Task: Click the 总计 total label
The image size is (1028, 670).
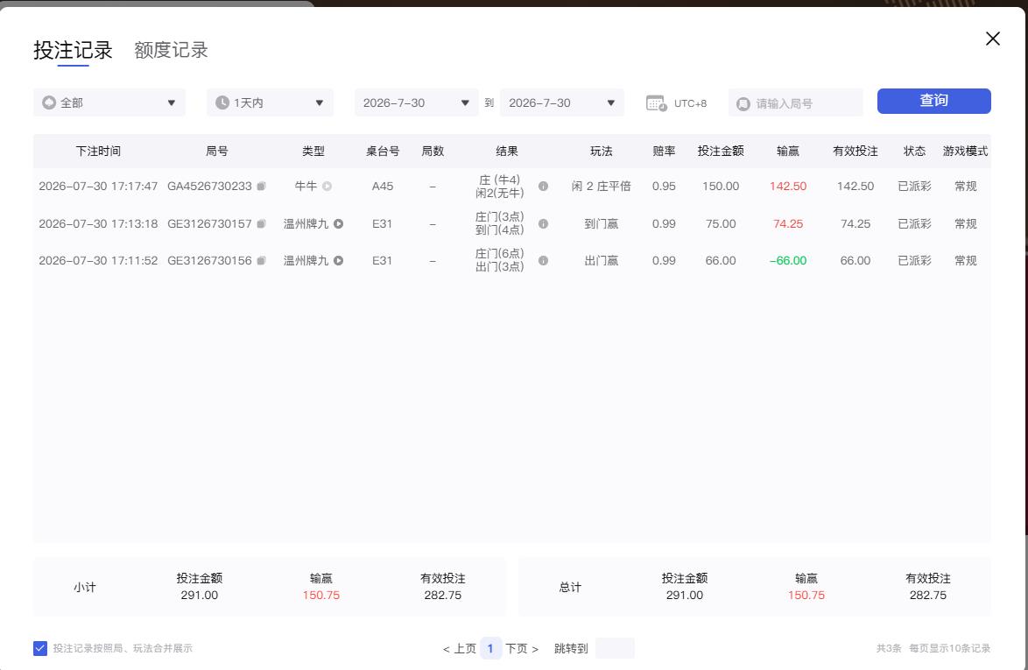Action: (570, 588)
